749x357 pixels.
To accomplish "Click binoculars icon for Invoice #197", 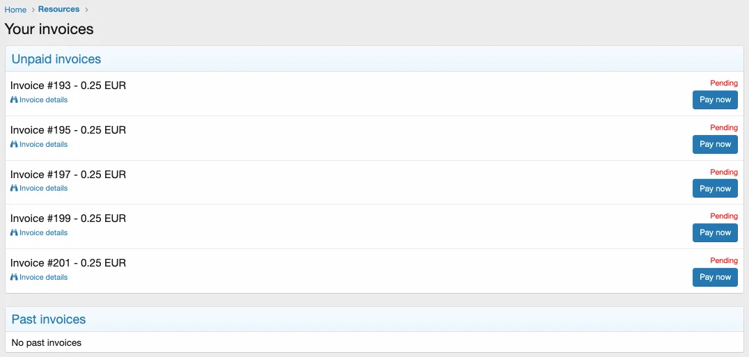I will click(14, 188).
